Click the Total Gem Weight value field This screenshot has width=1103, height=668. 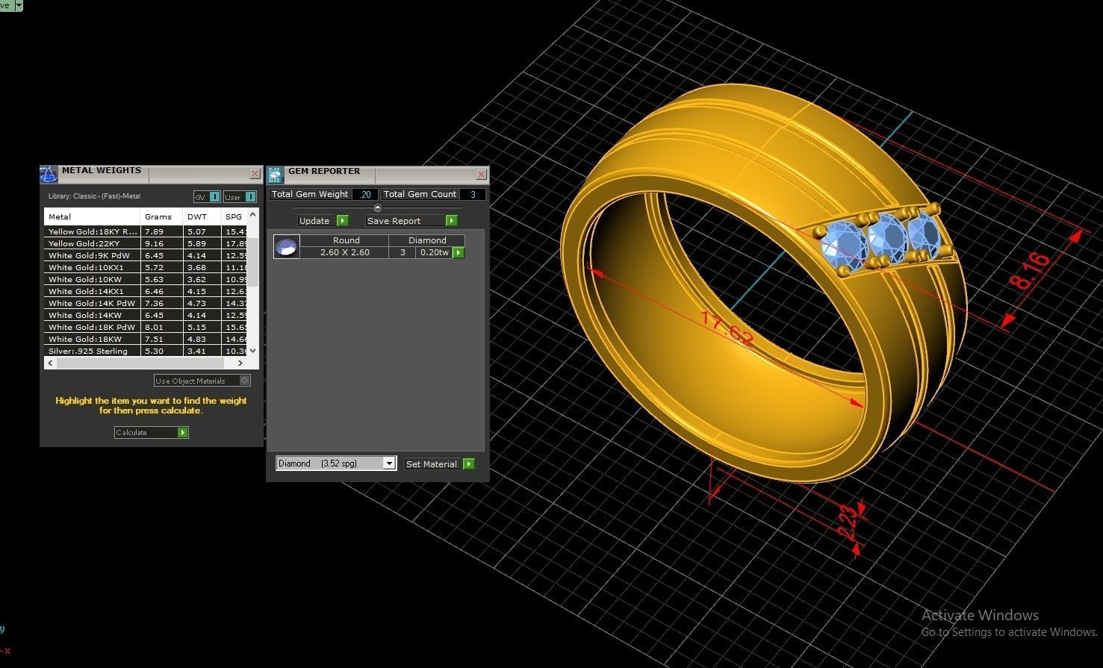pos(364,194)
